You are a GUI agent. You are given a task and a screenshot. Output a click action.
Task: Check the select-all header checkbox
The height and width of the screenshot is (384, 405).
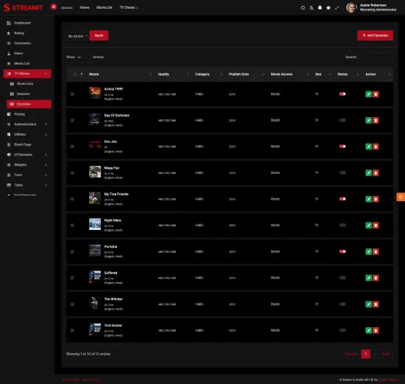(75, 74)
